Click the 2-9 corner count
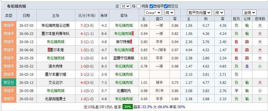Viewport: 268px width, 111px height. [104, 75]
